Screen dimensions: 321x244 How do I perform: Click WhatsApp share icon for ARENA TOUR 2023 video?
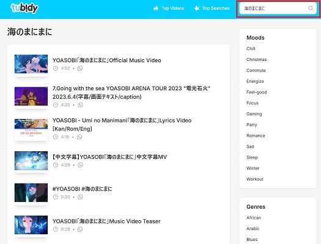(x=80, y=105)
